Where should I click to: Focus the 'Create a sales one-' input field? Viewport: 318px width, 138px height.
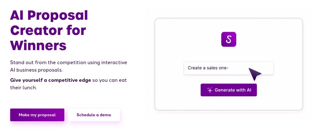(229, 68)
